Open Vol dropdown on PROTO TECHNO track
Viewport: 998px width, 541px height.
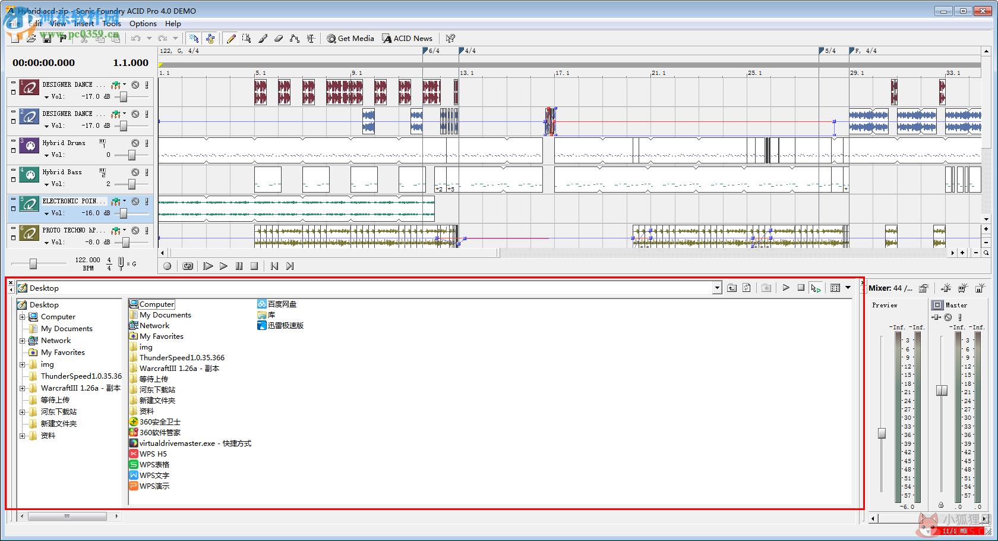[x=47, y=243]
